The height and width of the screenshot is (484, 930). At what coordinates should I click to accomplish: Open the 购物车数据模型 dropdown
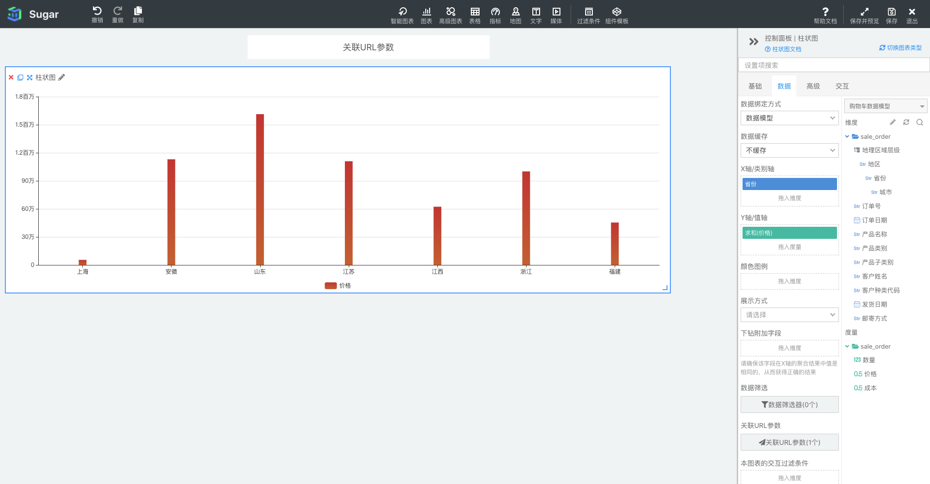coord(886,106)
